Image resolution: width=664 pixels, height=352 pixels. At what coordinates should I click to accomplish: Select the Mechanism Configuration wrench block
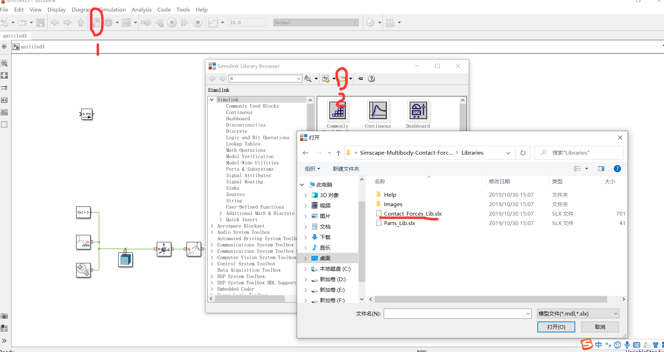83,270
